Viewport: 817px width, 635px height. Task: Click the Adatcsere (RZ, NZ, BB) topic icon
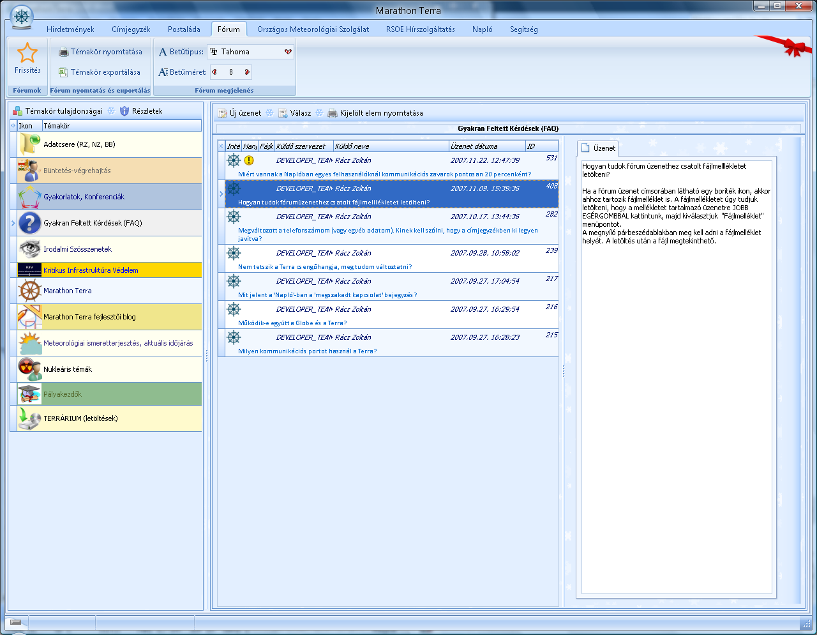point(29,144)
